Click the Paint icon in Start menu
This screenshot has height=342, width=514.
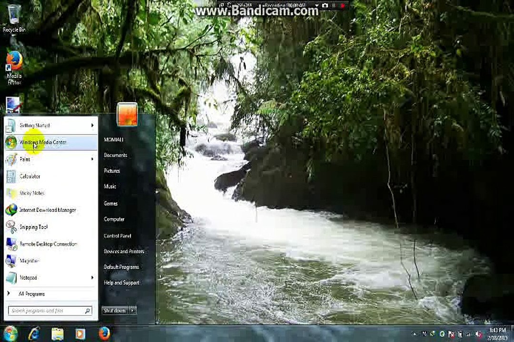[x=11, y=160]
